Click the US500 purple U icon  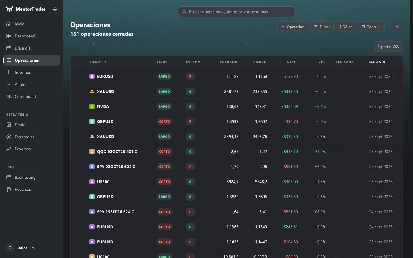coord(92,182)
